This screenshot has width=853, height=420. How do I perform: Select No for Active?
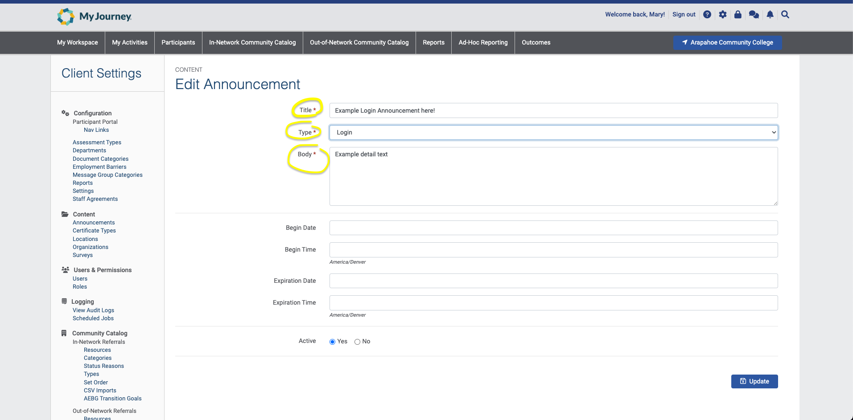(x=357, y=342)
